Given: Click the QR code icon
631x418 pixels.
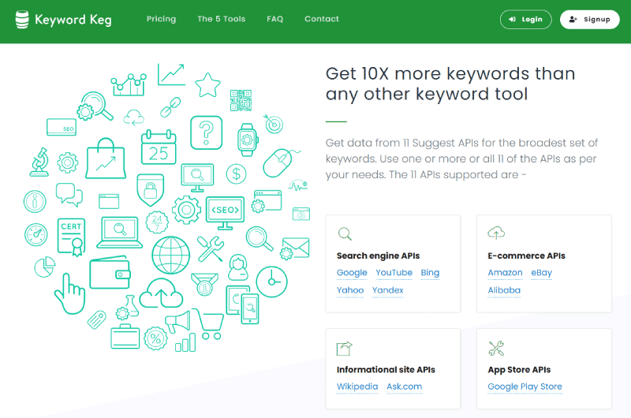Looking at the screenshot, I should (241, 100).
